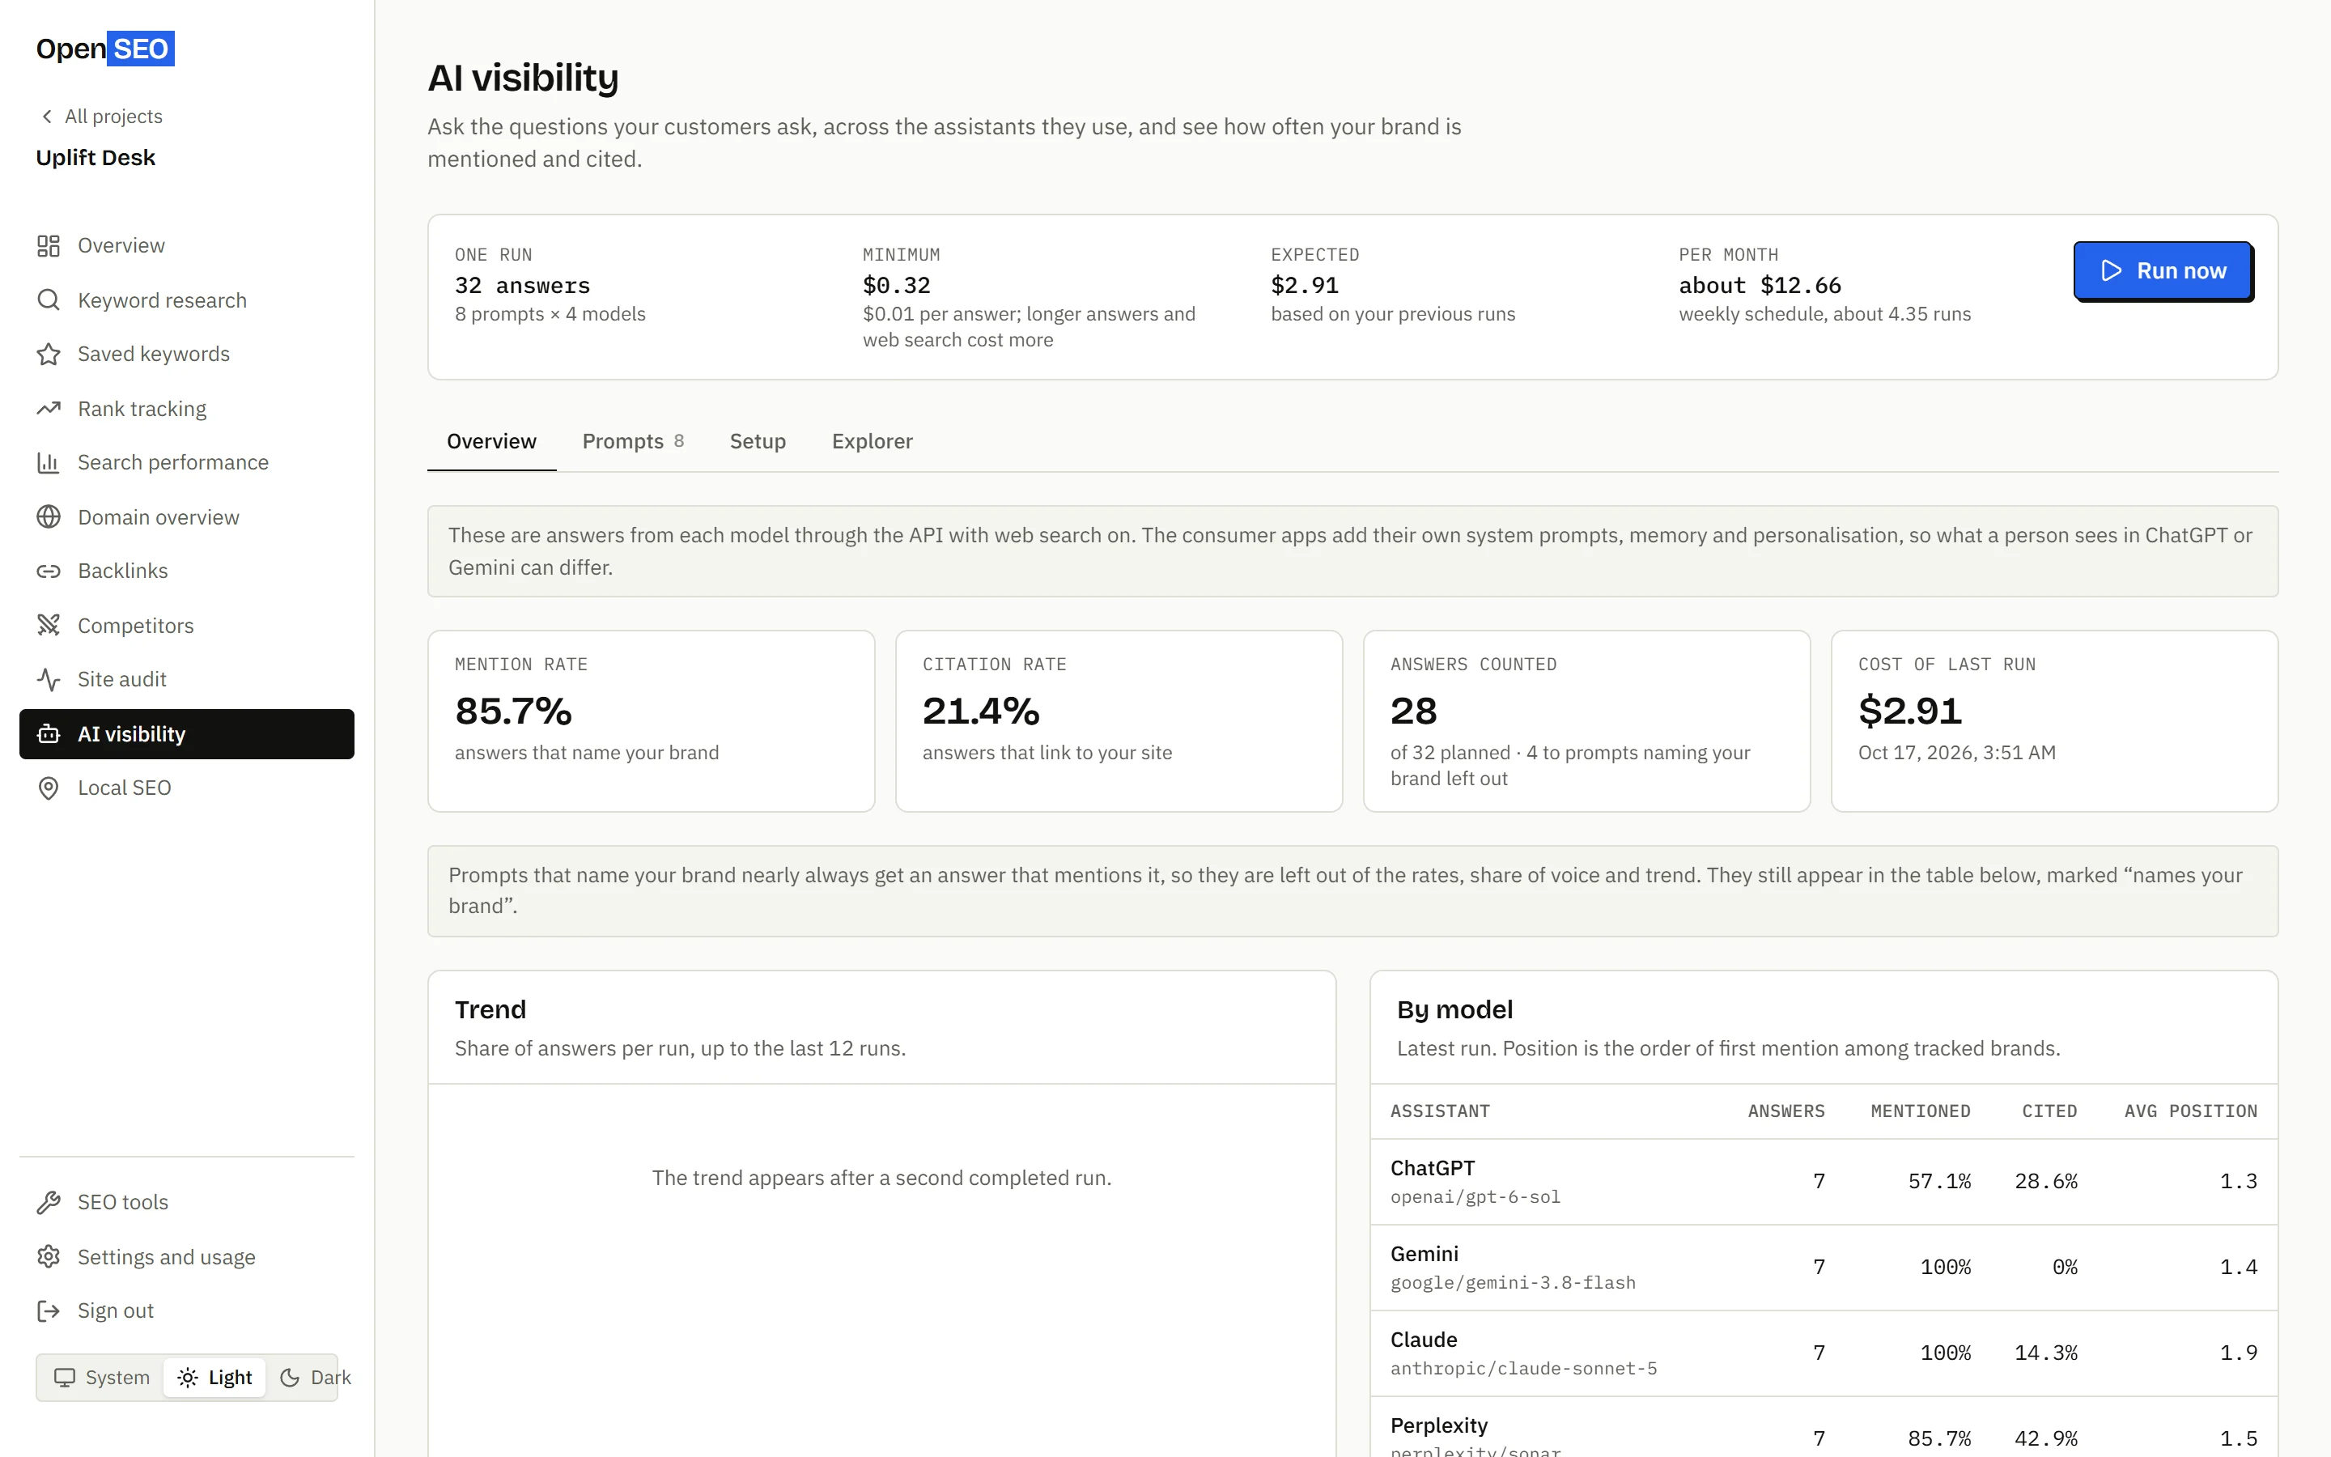
Task: Click the Answers counted value 28
Action: click(x=1413, y=712)
